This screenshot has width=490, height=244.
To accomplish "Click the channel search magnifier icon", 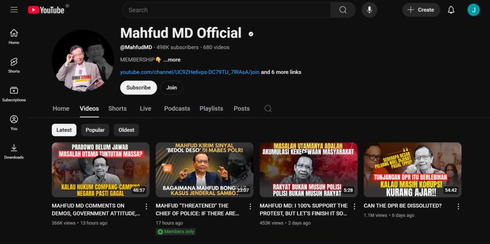I will click(268, 108).
